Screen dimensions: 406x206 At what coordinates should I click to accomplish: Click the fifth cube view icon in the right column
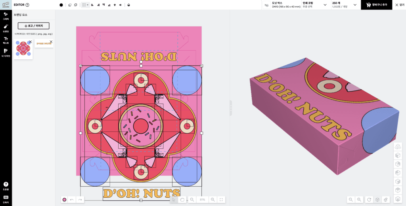[397, 182]
